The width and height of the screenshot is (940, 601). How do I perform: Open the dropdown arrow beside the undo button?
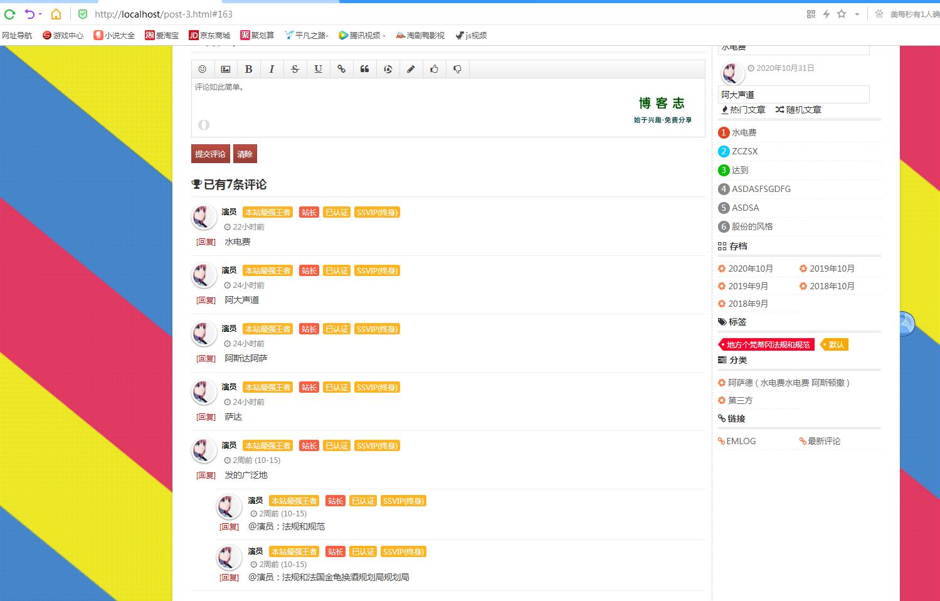point(41,14)
